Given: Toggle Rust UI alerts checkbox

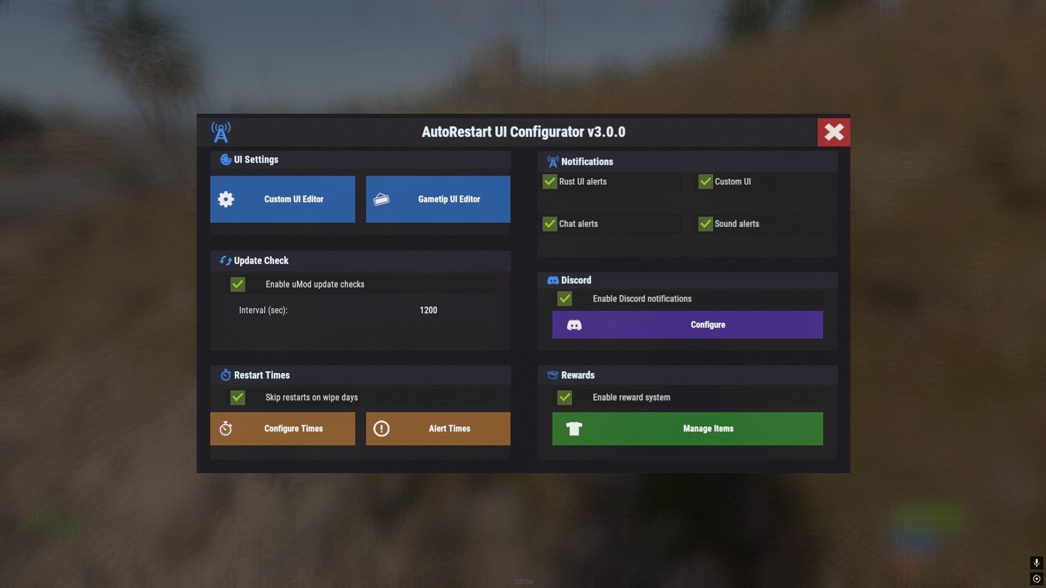Looking at the screenshot, I should (550, 182).
